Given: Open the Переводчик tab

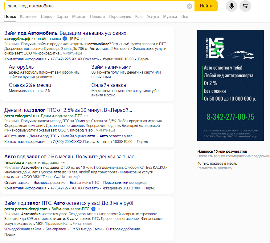Looking at the screenshot, I should [x=120, y=17].
